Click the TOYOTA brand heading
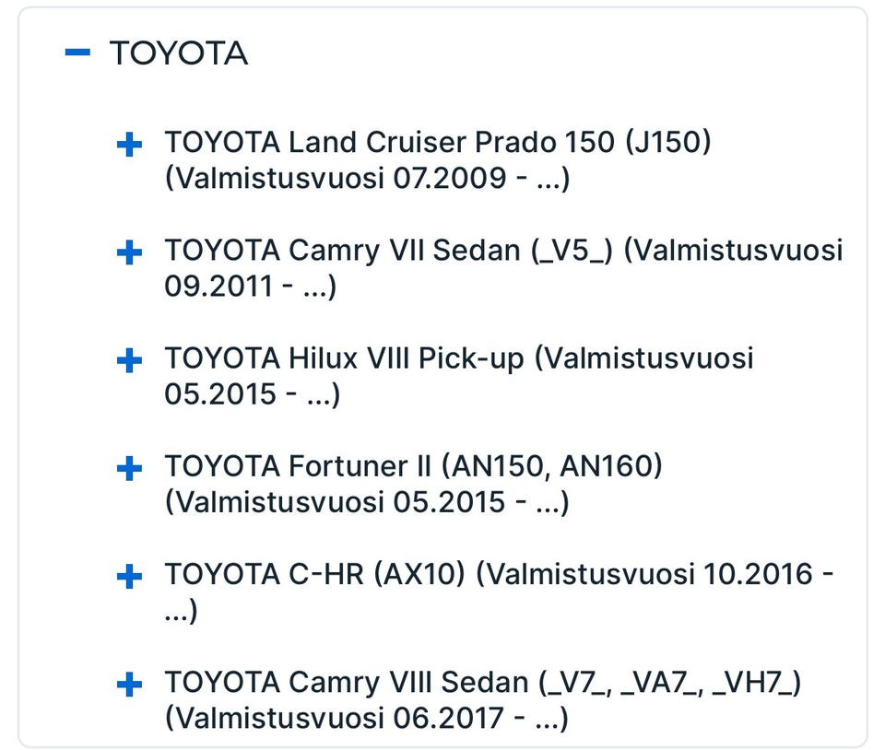Image resolution: width=885 pixels, height=750 pixels. click(x=179, y=53)
